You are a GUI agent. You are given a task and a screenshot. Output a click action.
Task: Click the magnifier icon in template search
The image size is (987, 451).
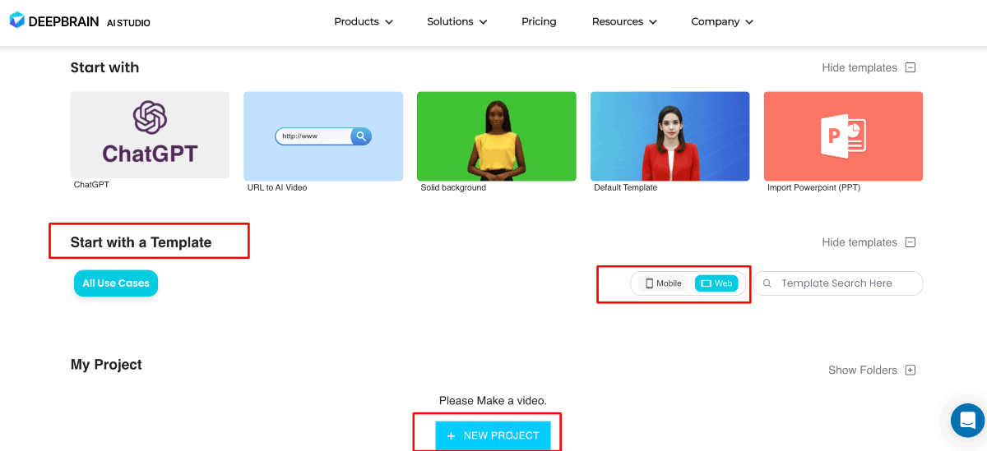pyautogui.click(x=767, y=283)
